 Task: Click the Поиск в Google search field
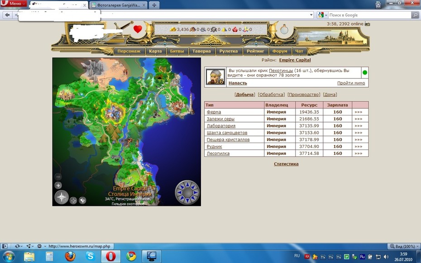(x=369, y=15)
